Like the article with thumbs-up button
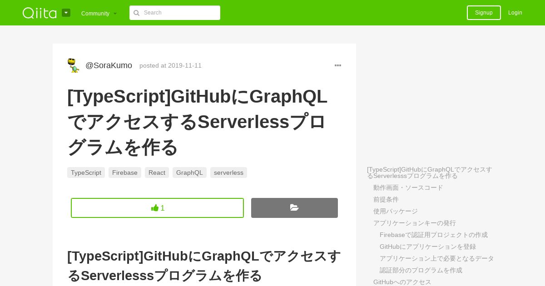 (x=157, y=208)
